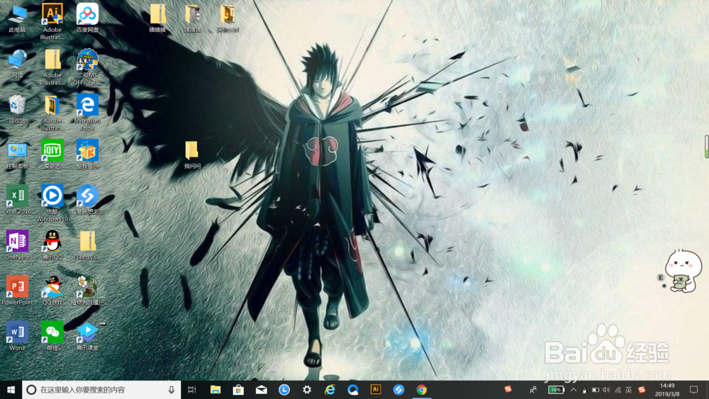The image size is (709, 399).
Task: Open the QQ penguin tray icon
Action: (x=584, y=390)
